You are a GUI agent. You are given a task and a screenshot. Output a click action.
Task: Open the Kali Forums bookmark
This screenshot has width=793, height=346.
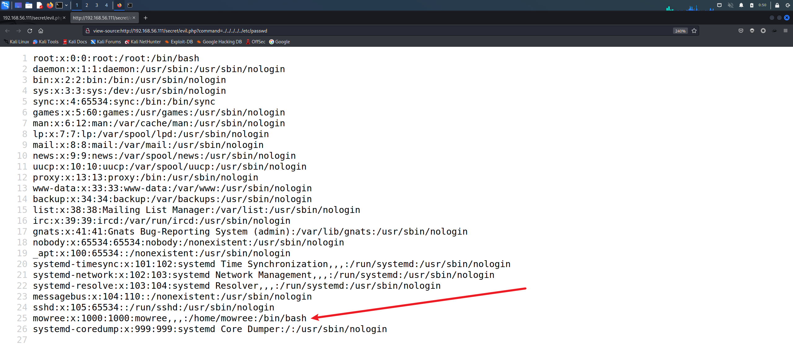click(x=106, y=41)
